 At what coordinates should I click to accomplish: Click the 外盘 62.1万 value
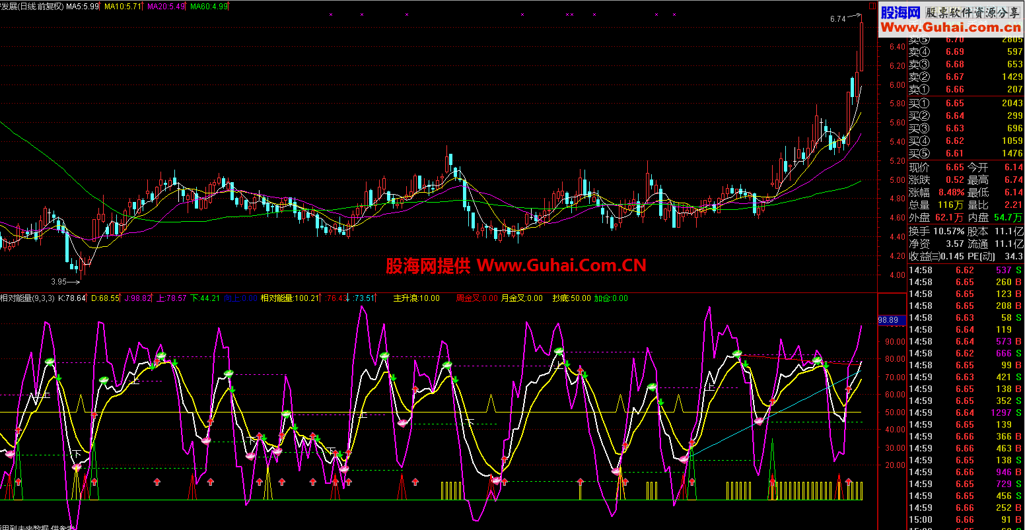pos(949,218)
